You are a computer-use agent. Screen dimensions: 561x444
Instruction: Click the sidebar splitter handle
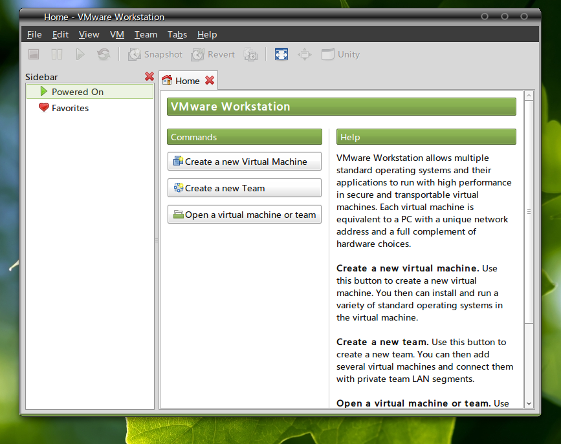pos(157,240)
